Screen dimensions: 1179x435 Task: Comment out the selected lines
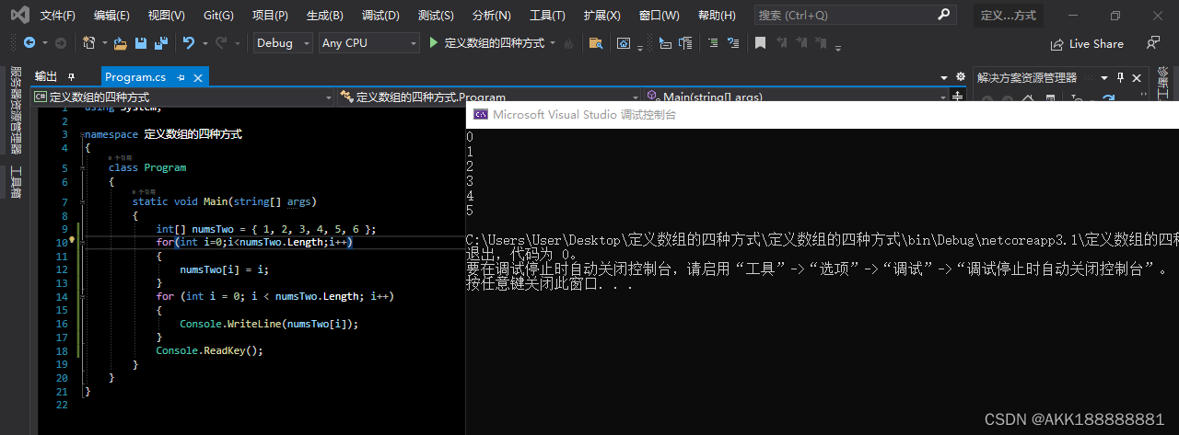tap(714, 43)
